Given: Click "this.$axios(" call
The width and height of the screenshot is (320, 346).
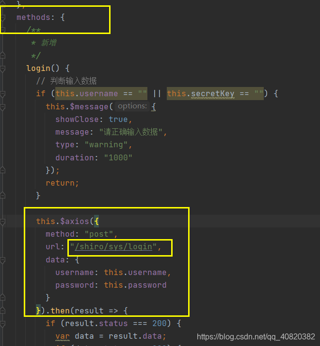Looking at the screenshot, I should 65,221.
